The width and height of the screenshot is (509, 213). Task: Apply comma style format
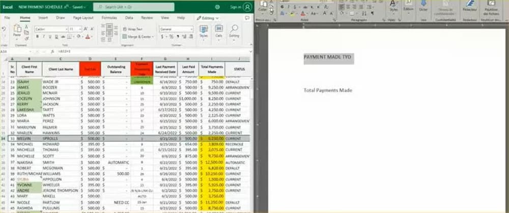177,37
